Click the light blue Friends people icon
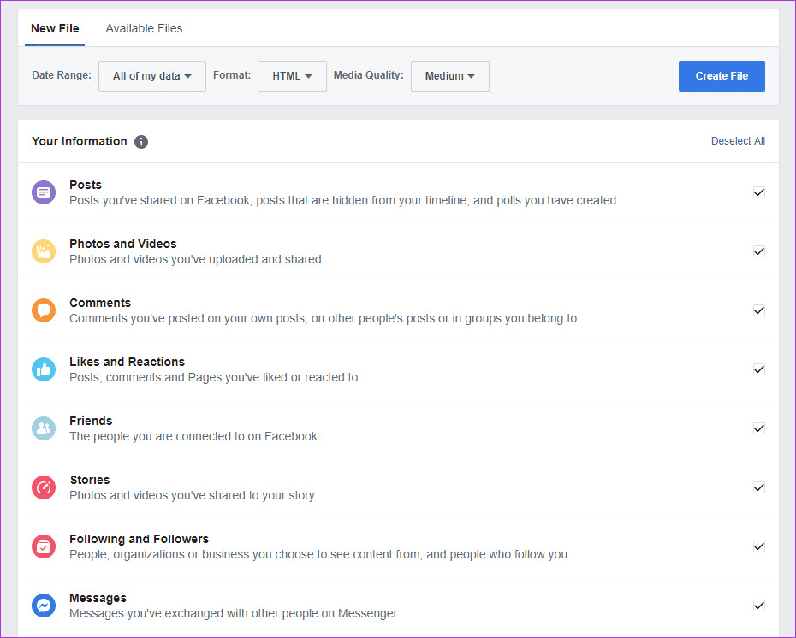Image resolution: width=796 pixels, height=638 pixels. [44, 428]
